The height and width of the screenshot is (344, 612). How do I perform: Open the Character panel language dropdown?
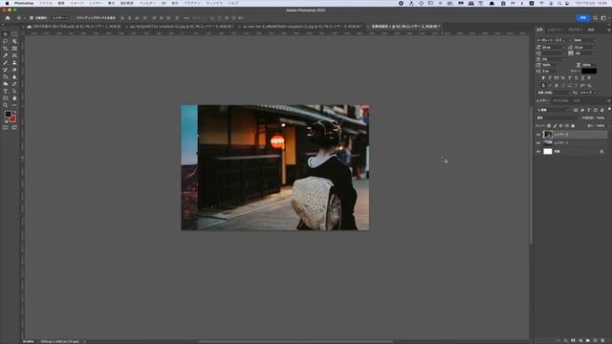(554, 93)
